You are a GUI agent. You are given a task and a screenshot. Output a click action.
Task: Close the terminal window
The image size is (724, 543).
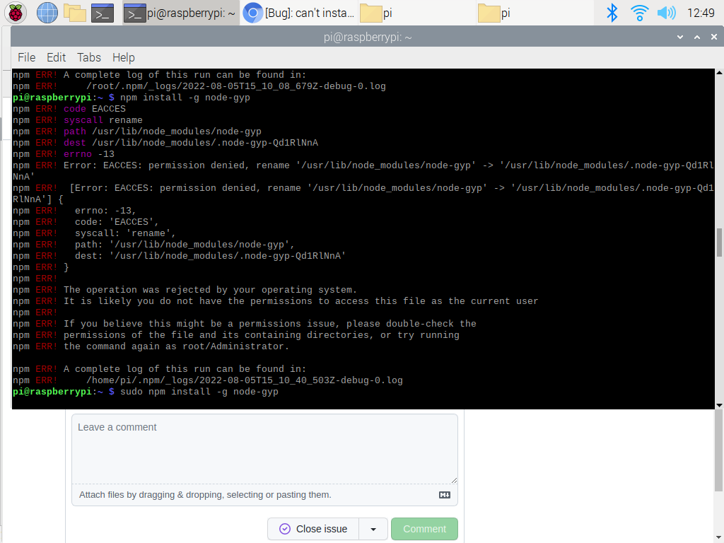(x=714, y=37)
